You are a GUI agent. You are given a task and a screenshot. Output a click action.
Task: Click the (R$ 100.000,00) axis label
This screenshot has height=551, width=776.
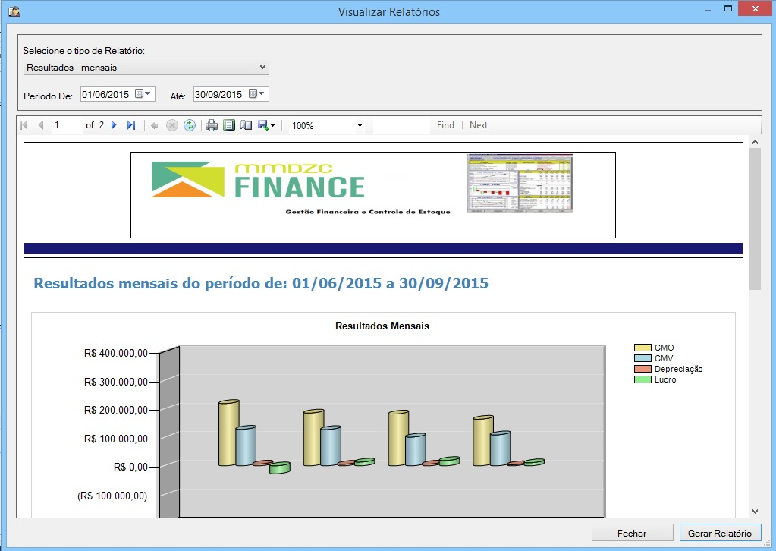112,496
